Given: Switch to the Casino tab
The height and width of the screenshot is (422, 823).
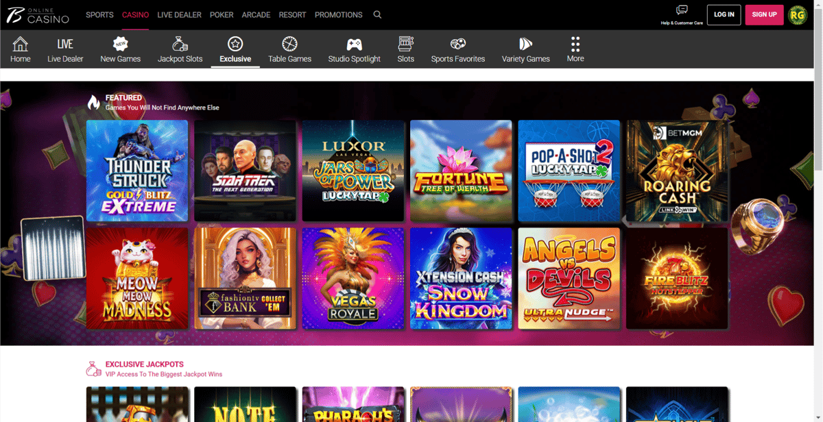Looking at the screenshot, I should 135,14.
